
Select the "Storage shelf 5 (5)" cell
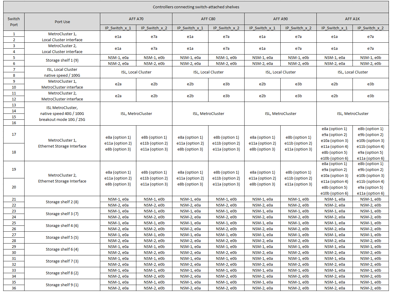tap(62, 238)
